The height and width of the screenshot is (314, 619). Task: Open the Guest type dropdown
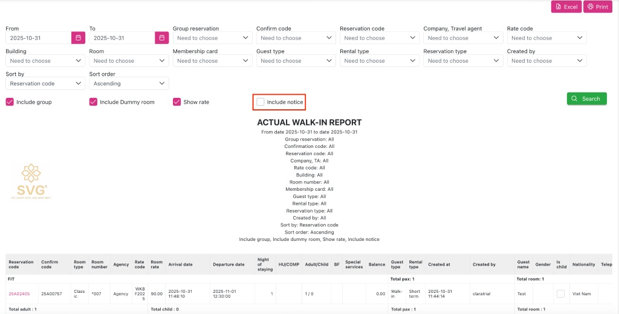pyautogui.click(x=296, y=60)
